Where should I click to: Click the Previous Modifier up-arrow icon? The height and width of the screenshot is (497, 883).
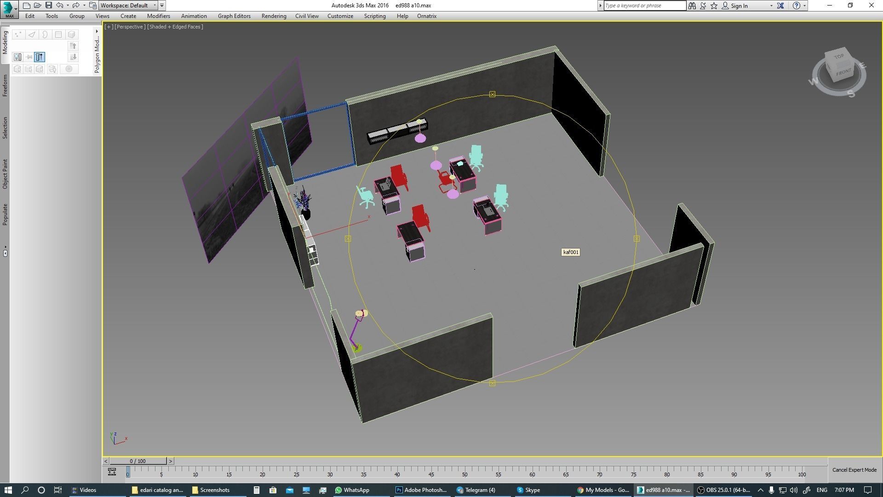73,46
